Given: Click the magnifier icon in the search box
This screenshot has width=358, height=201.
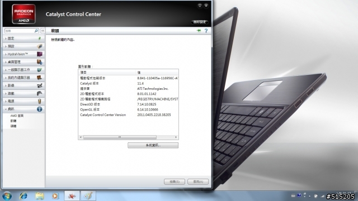Looking at the screenshot, I should pyautogui.click(x=36, y=31).
